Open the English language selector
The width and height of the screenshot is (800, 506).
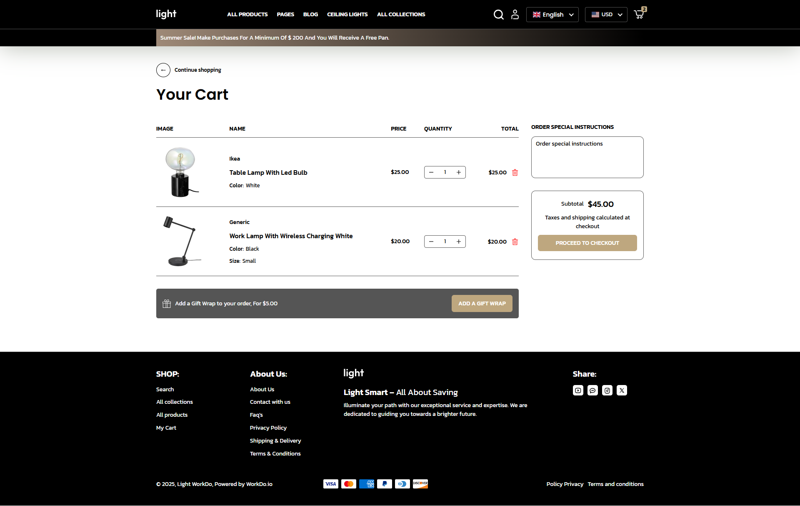pos(552,14)
